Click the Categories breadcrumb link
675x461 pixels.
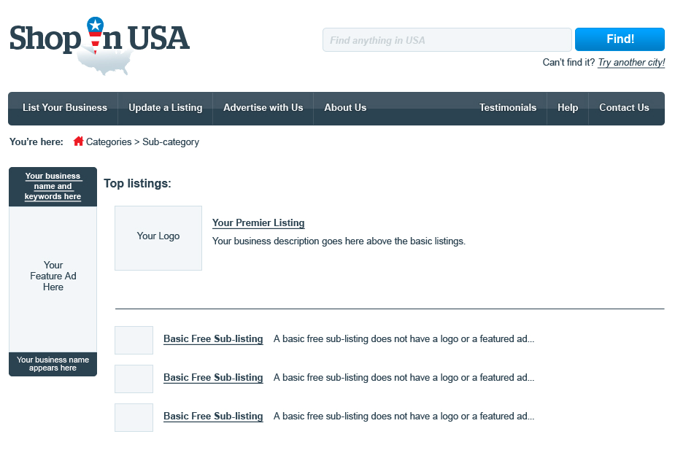pyautogui.click(x=109, y=142)
